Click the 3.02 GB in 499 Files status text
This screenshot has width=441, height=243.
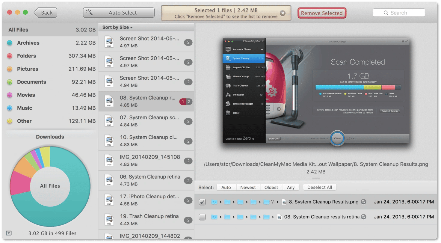tap(52, 233)
